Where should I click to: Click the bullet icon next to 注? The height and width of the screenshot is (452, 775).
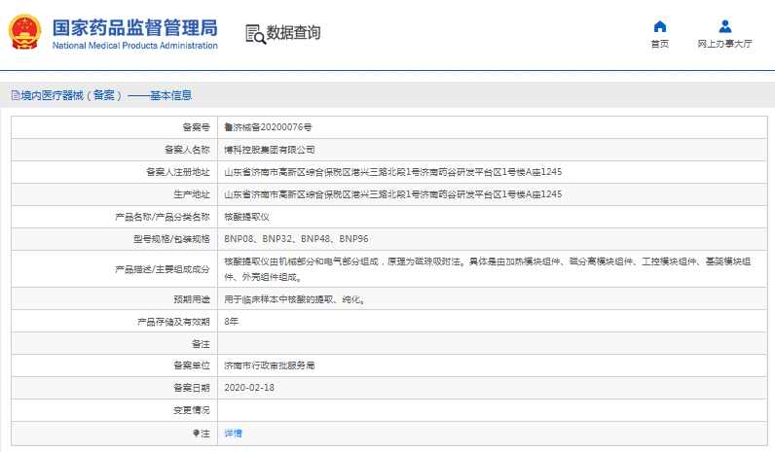[x=196, y=433]
